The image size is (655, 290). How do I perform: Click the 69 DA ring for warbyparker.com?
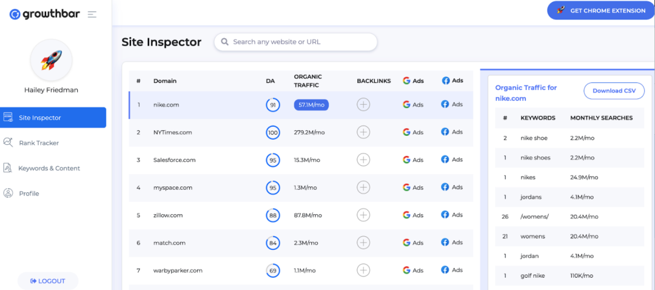click(273, 271)
